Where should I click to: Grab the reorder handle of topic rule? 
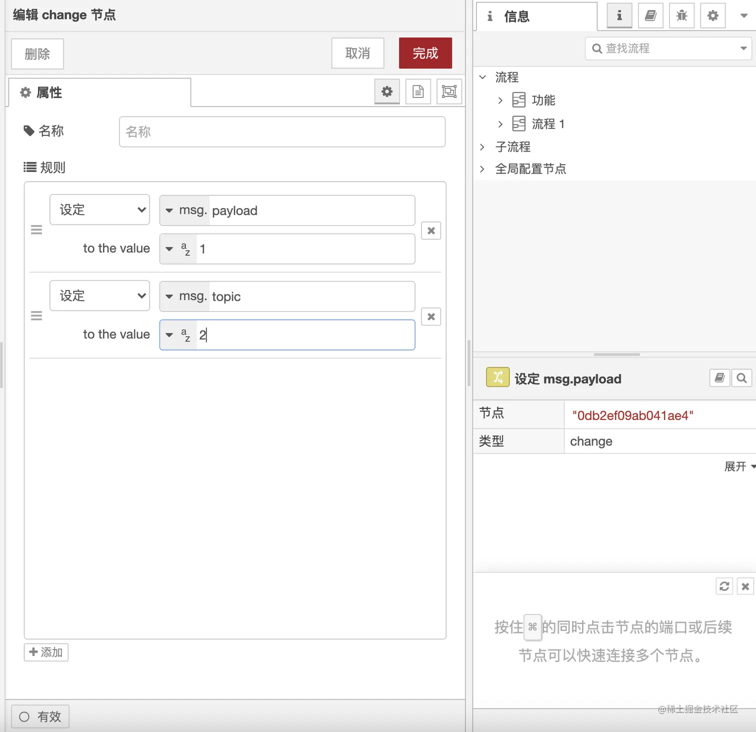[x=36, y=316]
